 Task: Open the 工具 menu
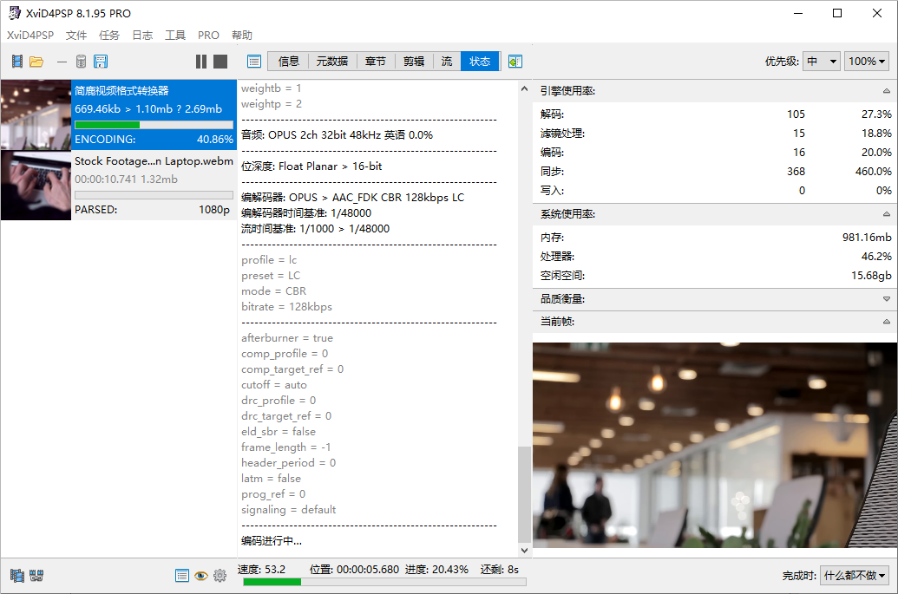click(175, 36)
